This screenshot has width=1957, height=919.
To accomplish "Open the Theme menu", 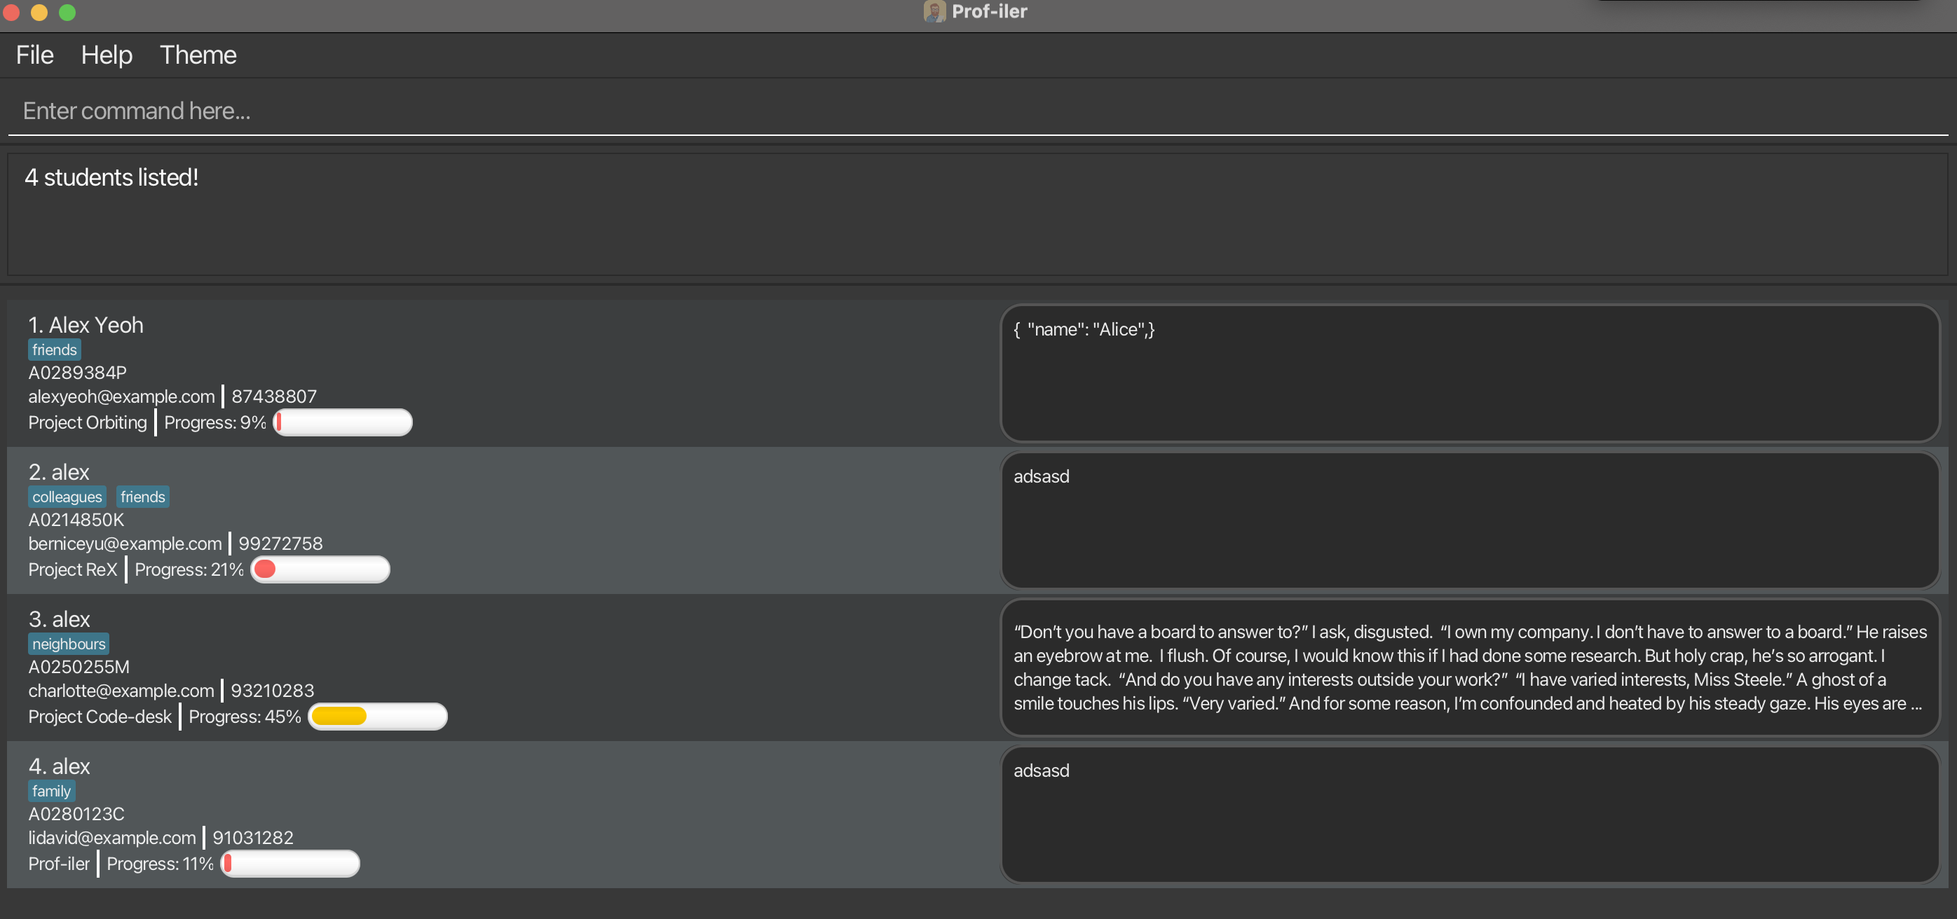I will tap(198, 55).
